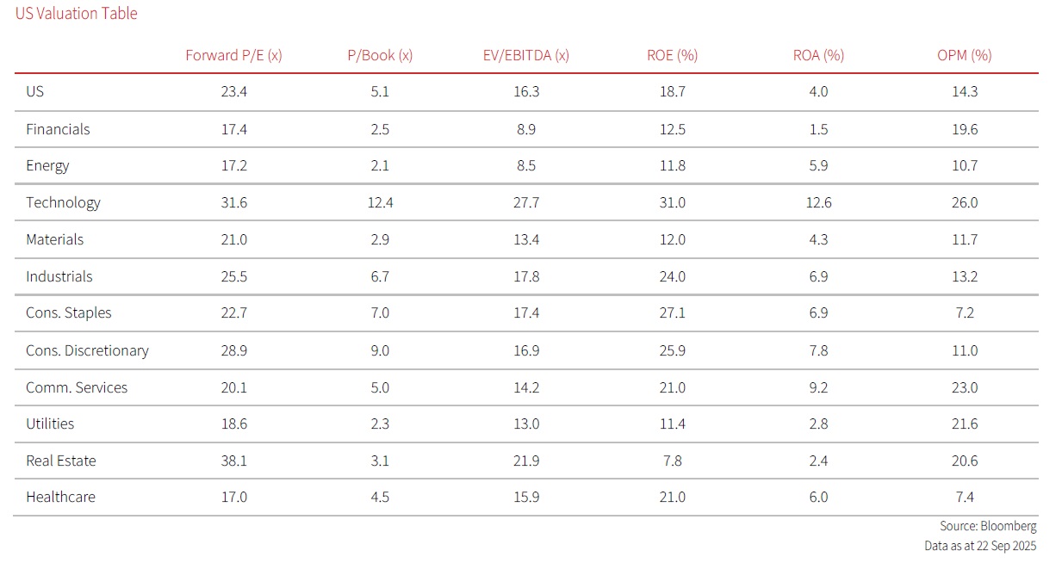The width and height of the screenshot is (1062, 563).
Task: Click the P/Book (x) column header
Action: pyautogui.click(x=380, y=55)
